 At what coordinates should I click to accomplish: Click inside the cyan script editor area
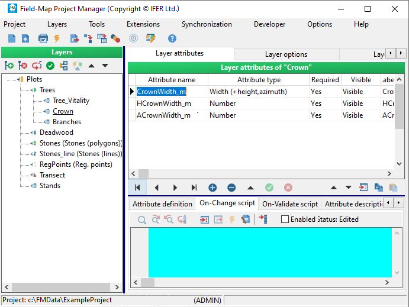click(x=269, y=251)
